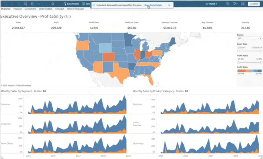This screenshot has height=159, width=263.
Task: Open the Data Details panel button
Action: [71, 4]
